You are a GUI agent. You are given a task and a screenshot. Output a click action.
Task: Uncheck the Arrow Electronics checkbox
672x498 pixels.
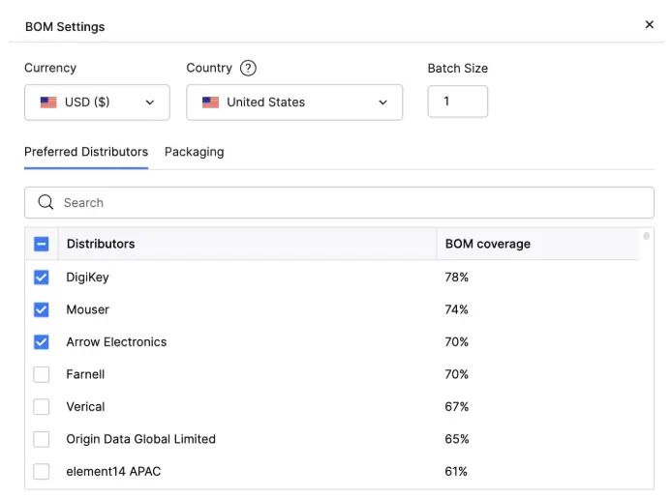[41, 342]
